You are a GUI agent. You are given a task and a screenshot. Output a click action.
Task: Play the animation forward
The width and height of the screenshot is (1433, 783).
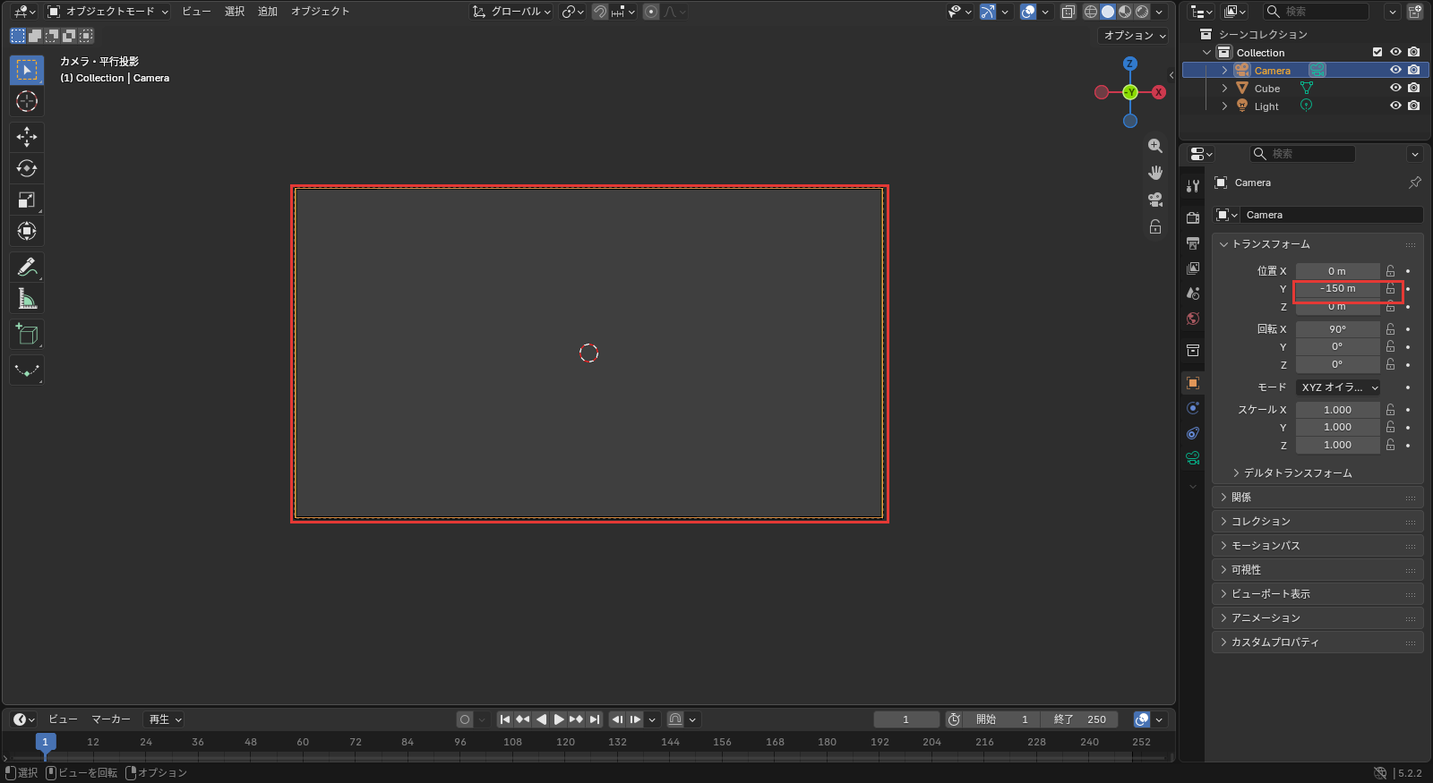[559, 719]
